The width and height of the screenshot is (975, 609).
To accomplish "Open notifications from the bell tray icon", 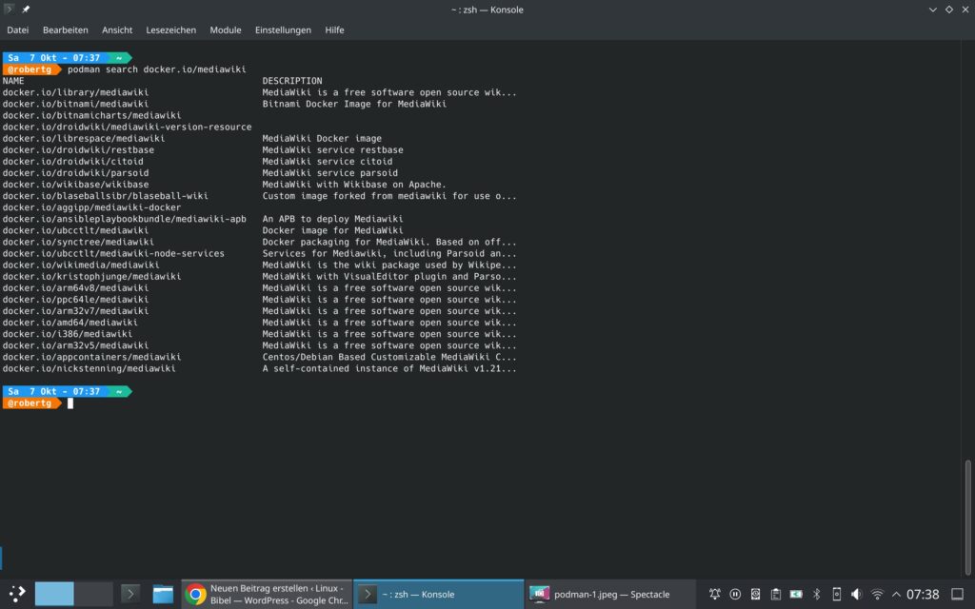I will coord(715,594).
